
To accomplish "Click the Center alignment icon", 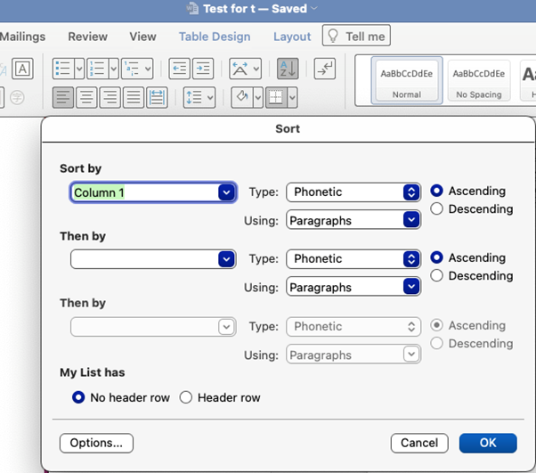I will [x=86, y=97].
